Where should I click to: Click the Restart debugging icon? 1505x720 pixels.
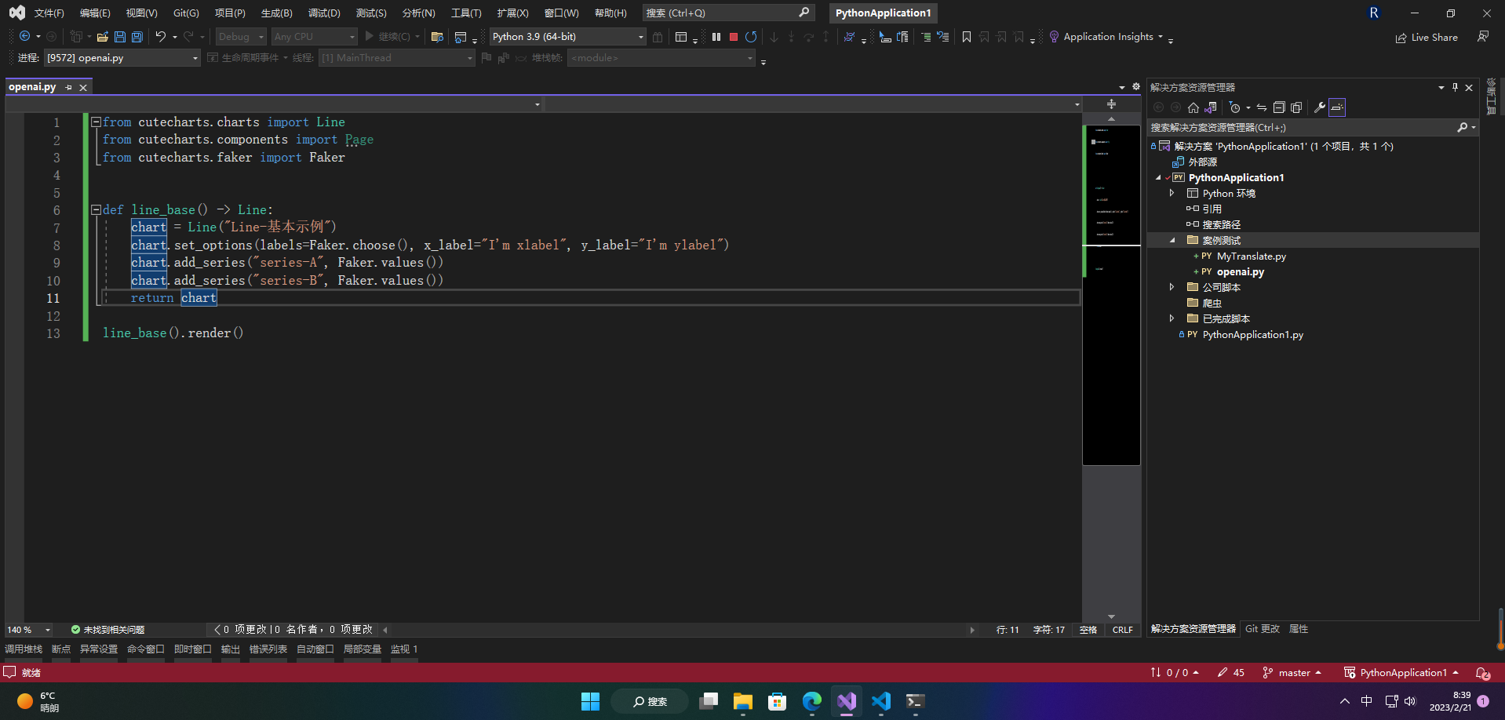(x=751, y=37)
